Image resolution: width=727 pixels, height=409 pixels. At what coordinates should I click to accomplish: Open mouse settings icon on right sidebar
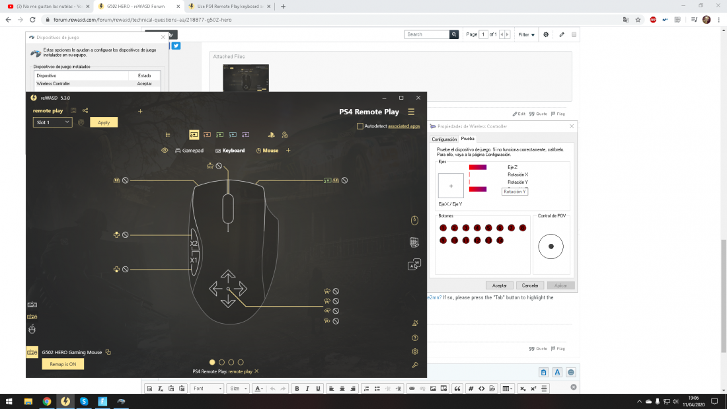[414, 220]
